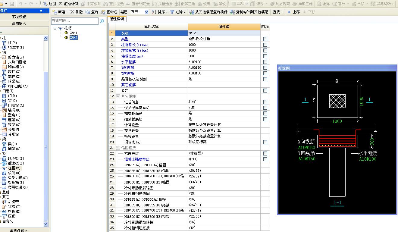Viewport: 398px width, 232px height.
Task: Tick 附加 checkbox for 柱帽截长(X) row
Action: (x=265, y=45)
